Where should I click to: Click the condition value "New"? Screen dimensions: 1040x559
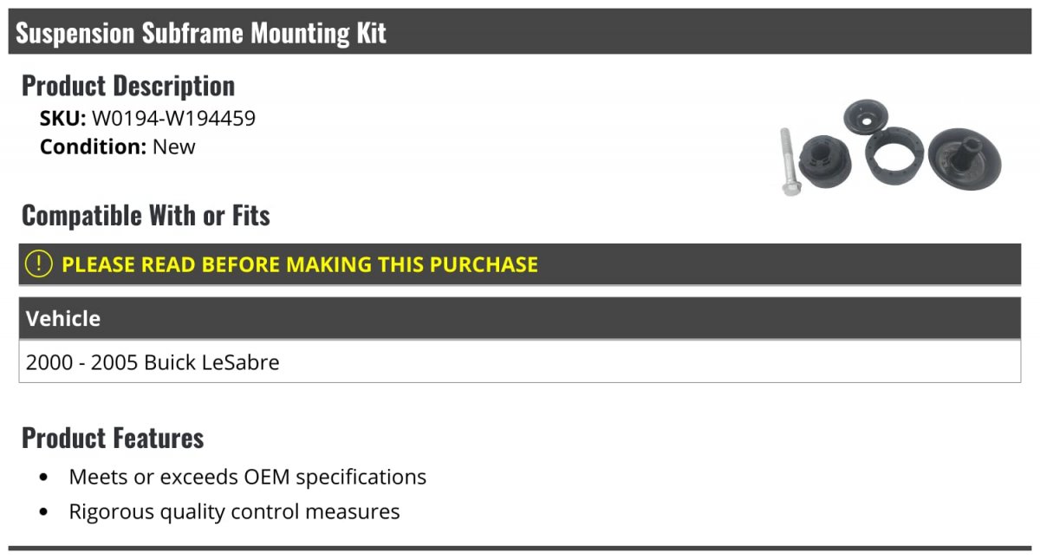click(x=174, y=146)
